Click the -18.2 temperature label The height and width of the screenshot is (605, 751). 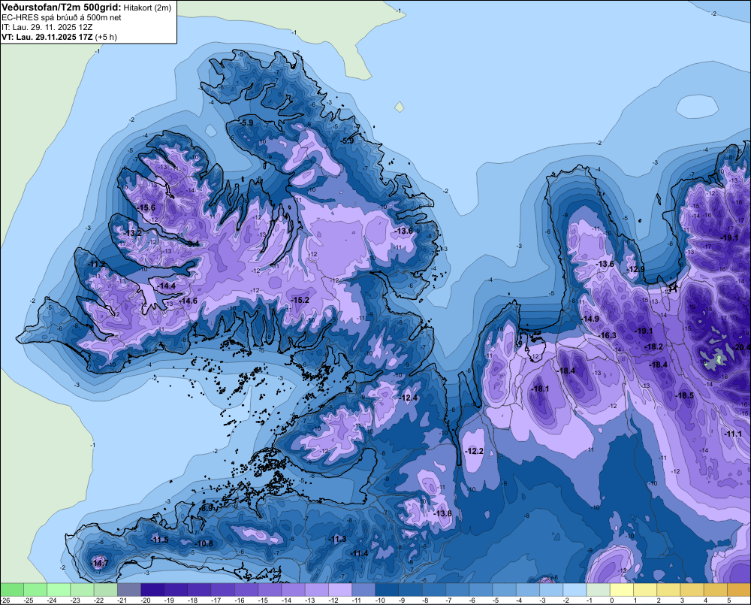point(654,346)
